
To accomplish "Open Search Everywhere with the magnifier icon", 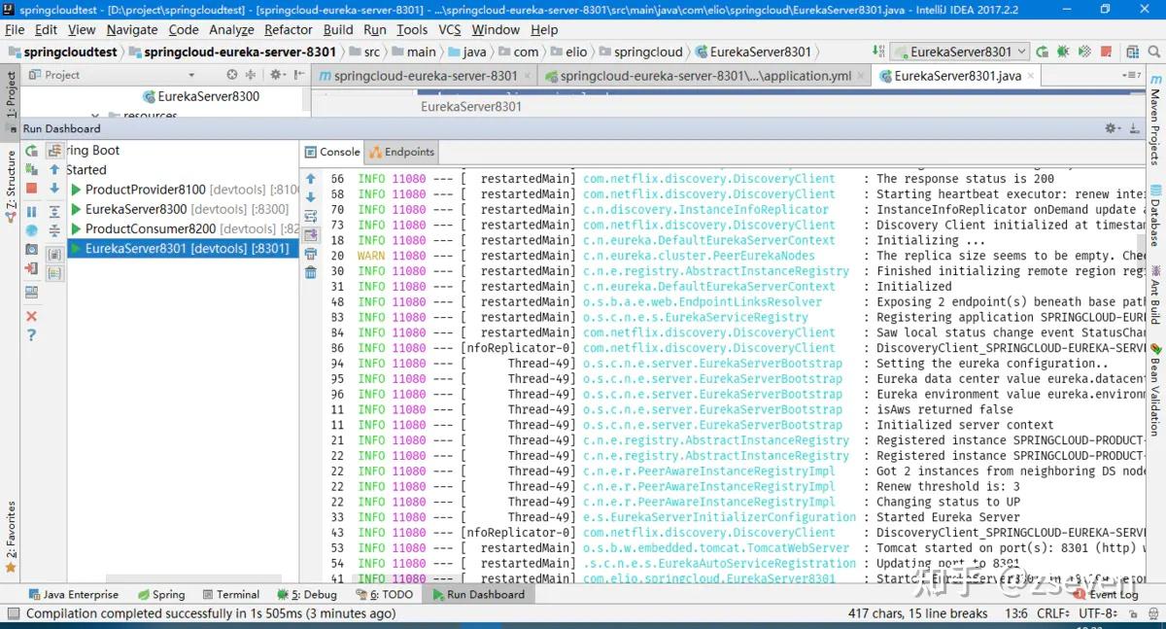I will [1152, 52].
